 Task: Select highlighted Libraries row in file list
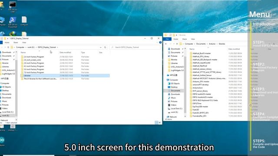click(65, 75)
